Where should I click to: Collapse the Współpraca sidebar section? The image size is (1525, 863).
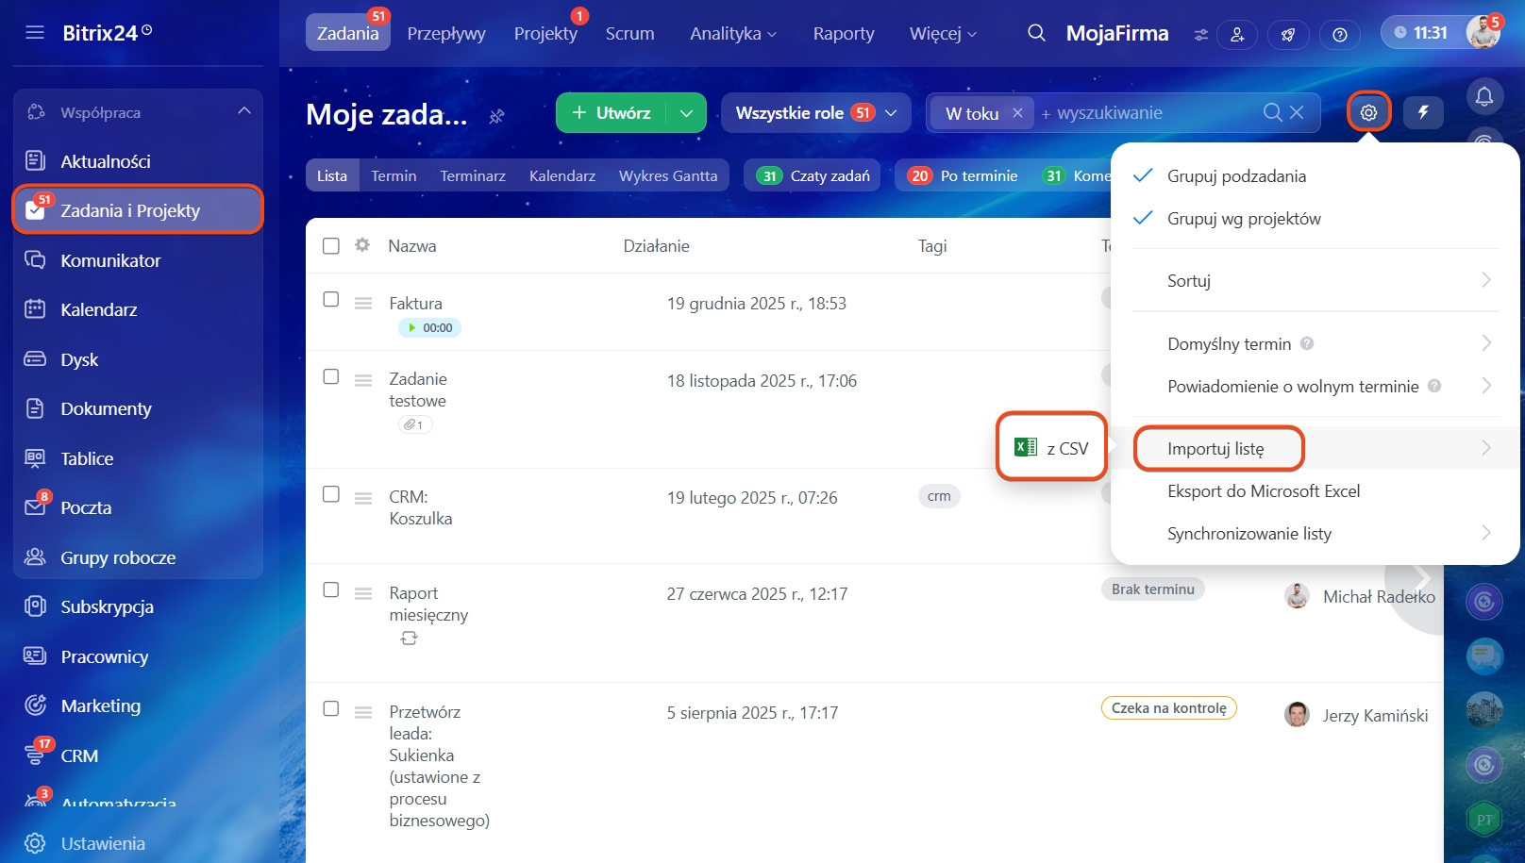pyautogui.click(x=244, y=111)
